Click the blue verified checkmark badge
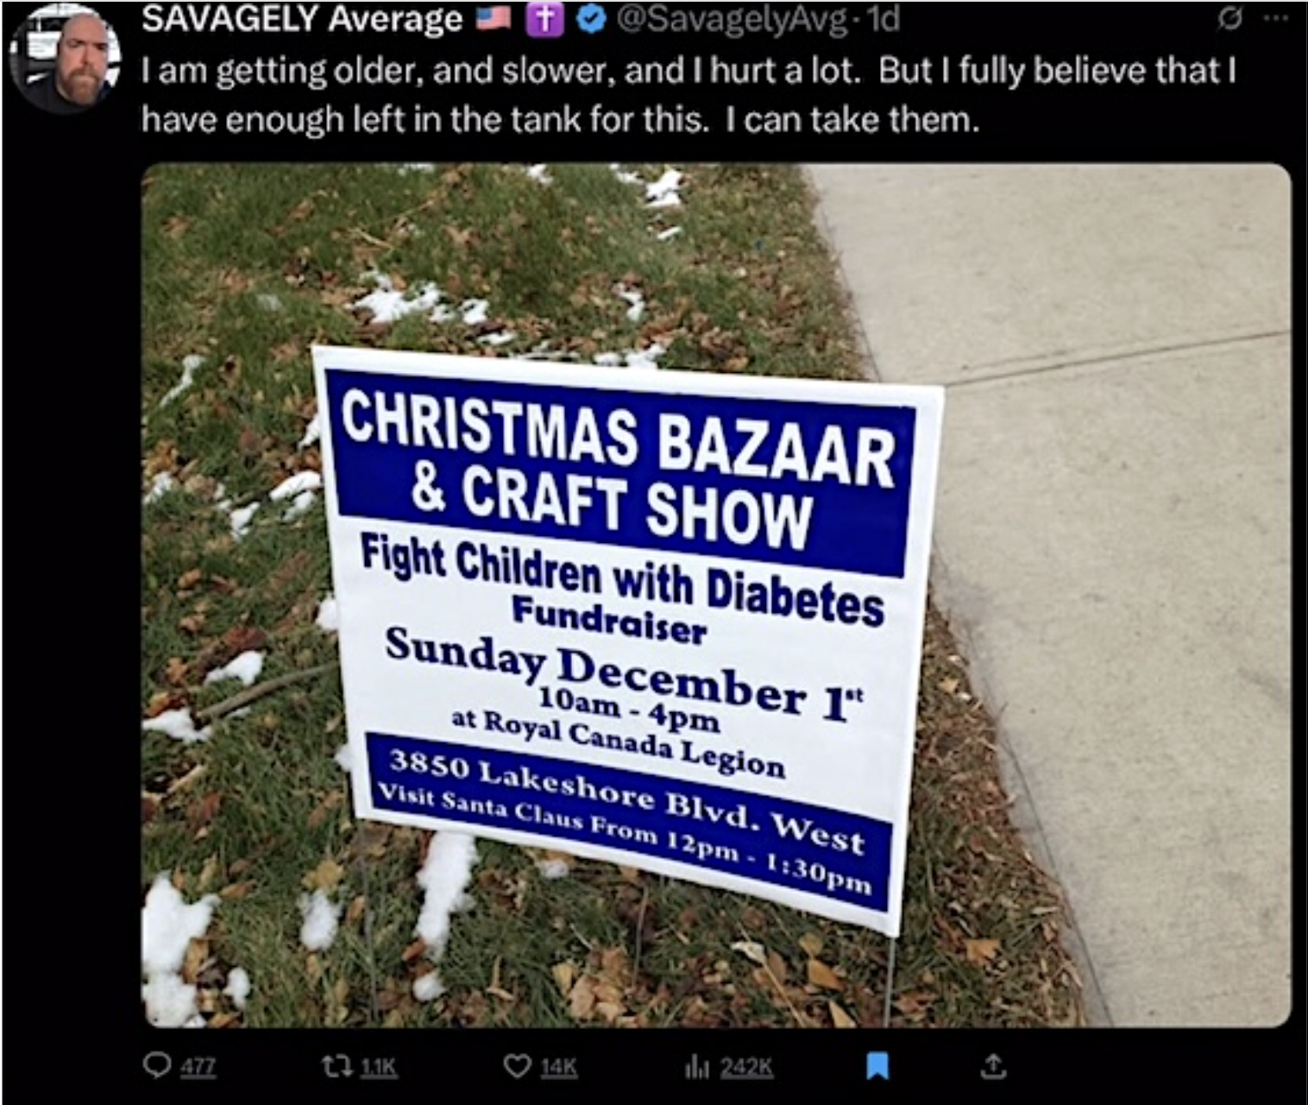The height and width of the screenshot is (1105, 1308). click(x=591, y=20)
